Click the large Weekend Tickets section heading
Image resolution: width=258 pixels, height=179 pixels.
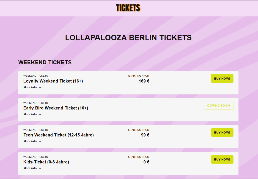[x=45, y=62]
